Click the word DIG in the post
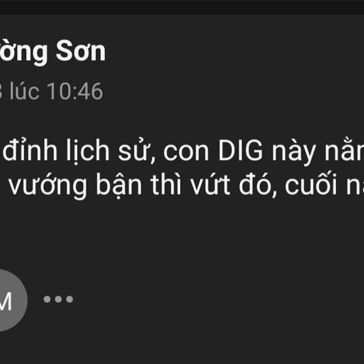The width and height of the screenshot is (364, 364). (x=240, y=150)
